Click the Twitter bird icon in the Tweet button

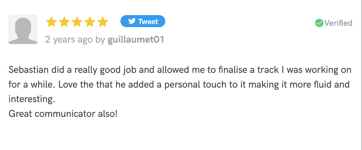[132, 22]
